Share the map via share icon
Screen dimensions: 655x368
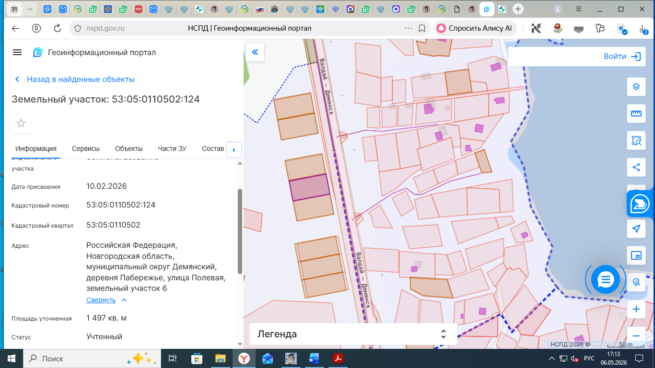[636, 167]
